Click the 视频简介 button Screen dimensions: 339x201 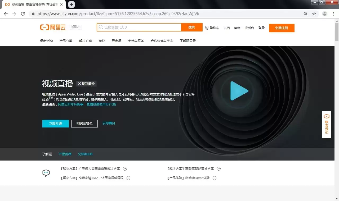(86, 84)
